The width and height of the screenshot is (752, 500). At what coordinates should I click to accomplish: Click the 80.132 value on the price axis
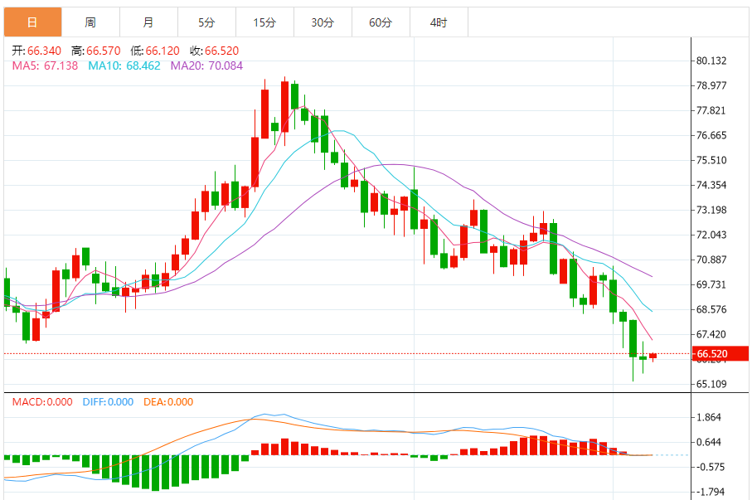point(711,60)
